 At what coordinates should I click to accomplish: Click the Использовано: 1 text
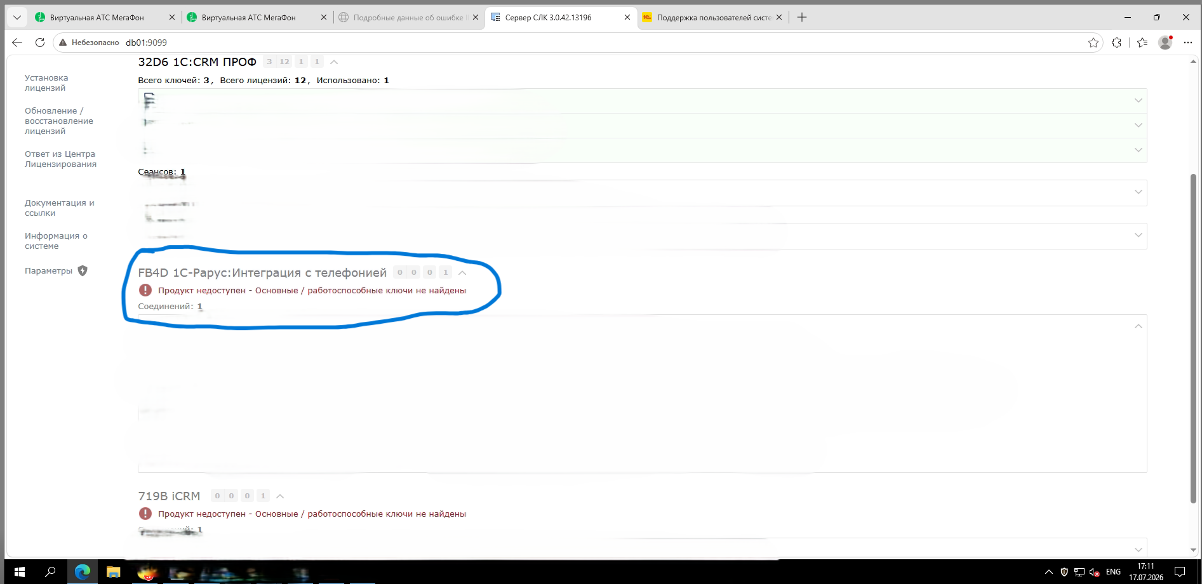pos(353,80)
